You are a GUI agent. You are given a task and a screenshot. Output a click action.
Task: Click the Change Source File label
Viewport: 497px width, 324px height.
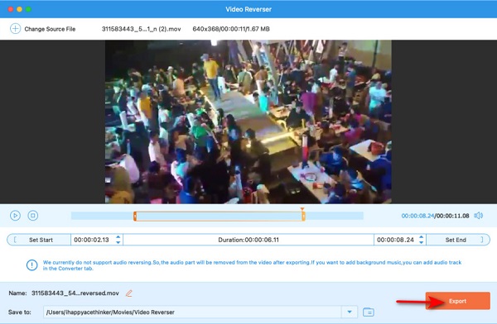pyautogui.click(x=50, y=29)
